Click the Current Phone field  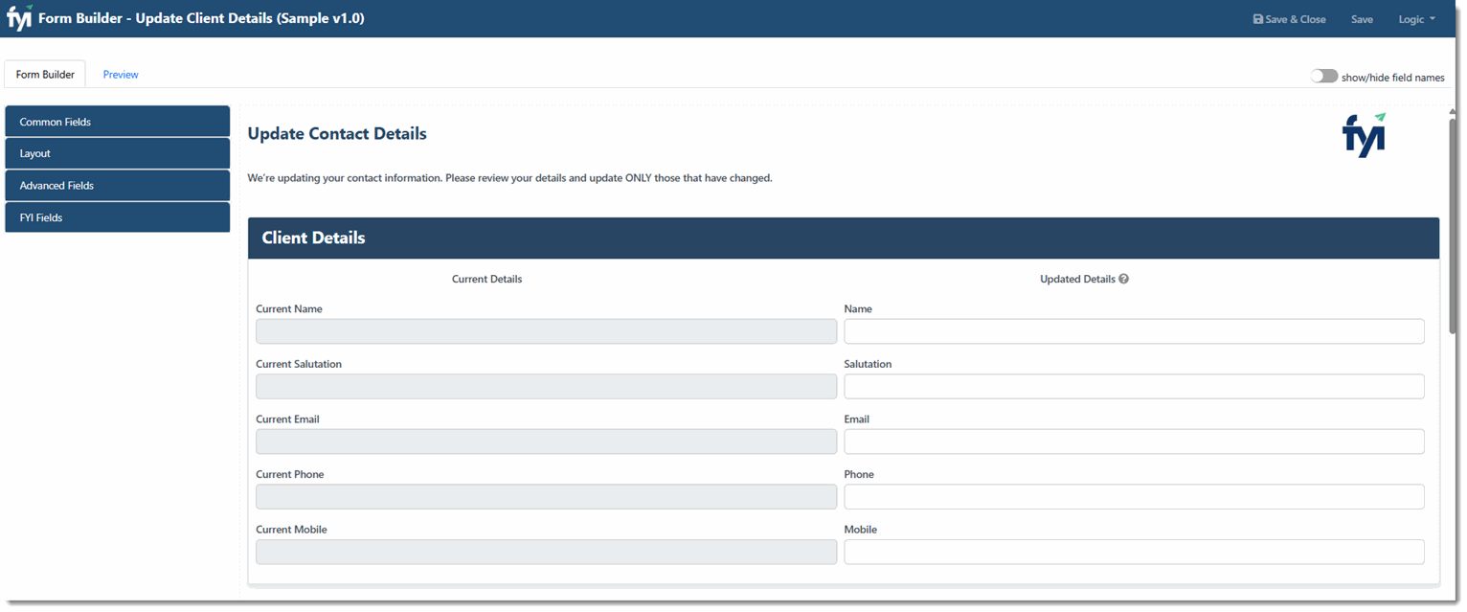546,496
